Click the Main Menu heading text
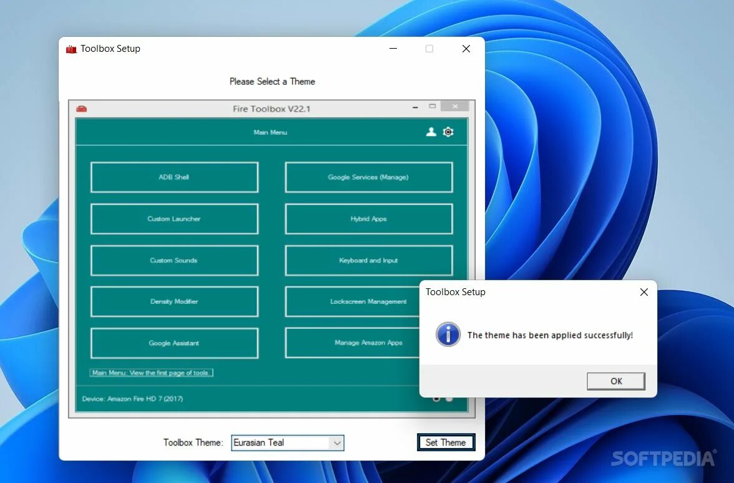Screen dimensions: 734x483 (270, 132)
